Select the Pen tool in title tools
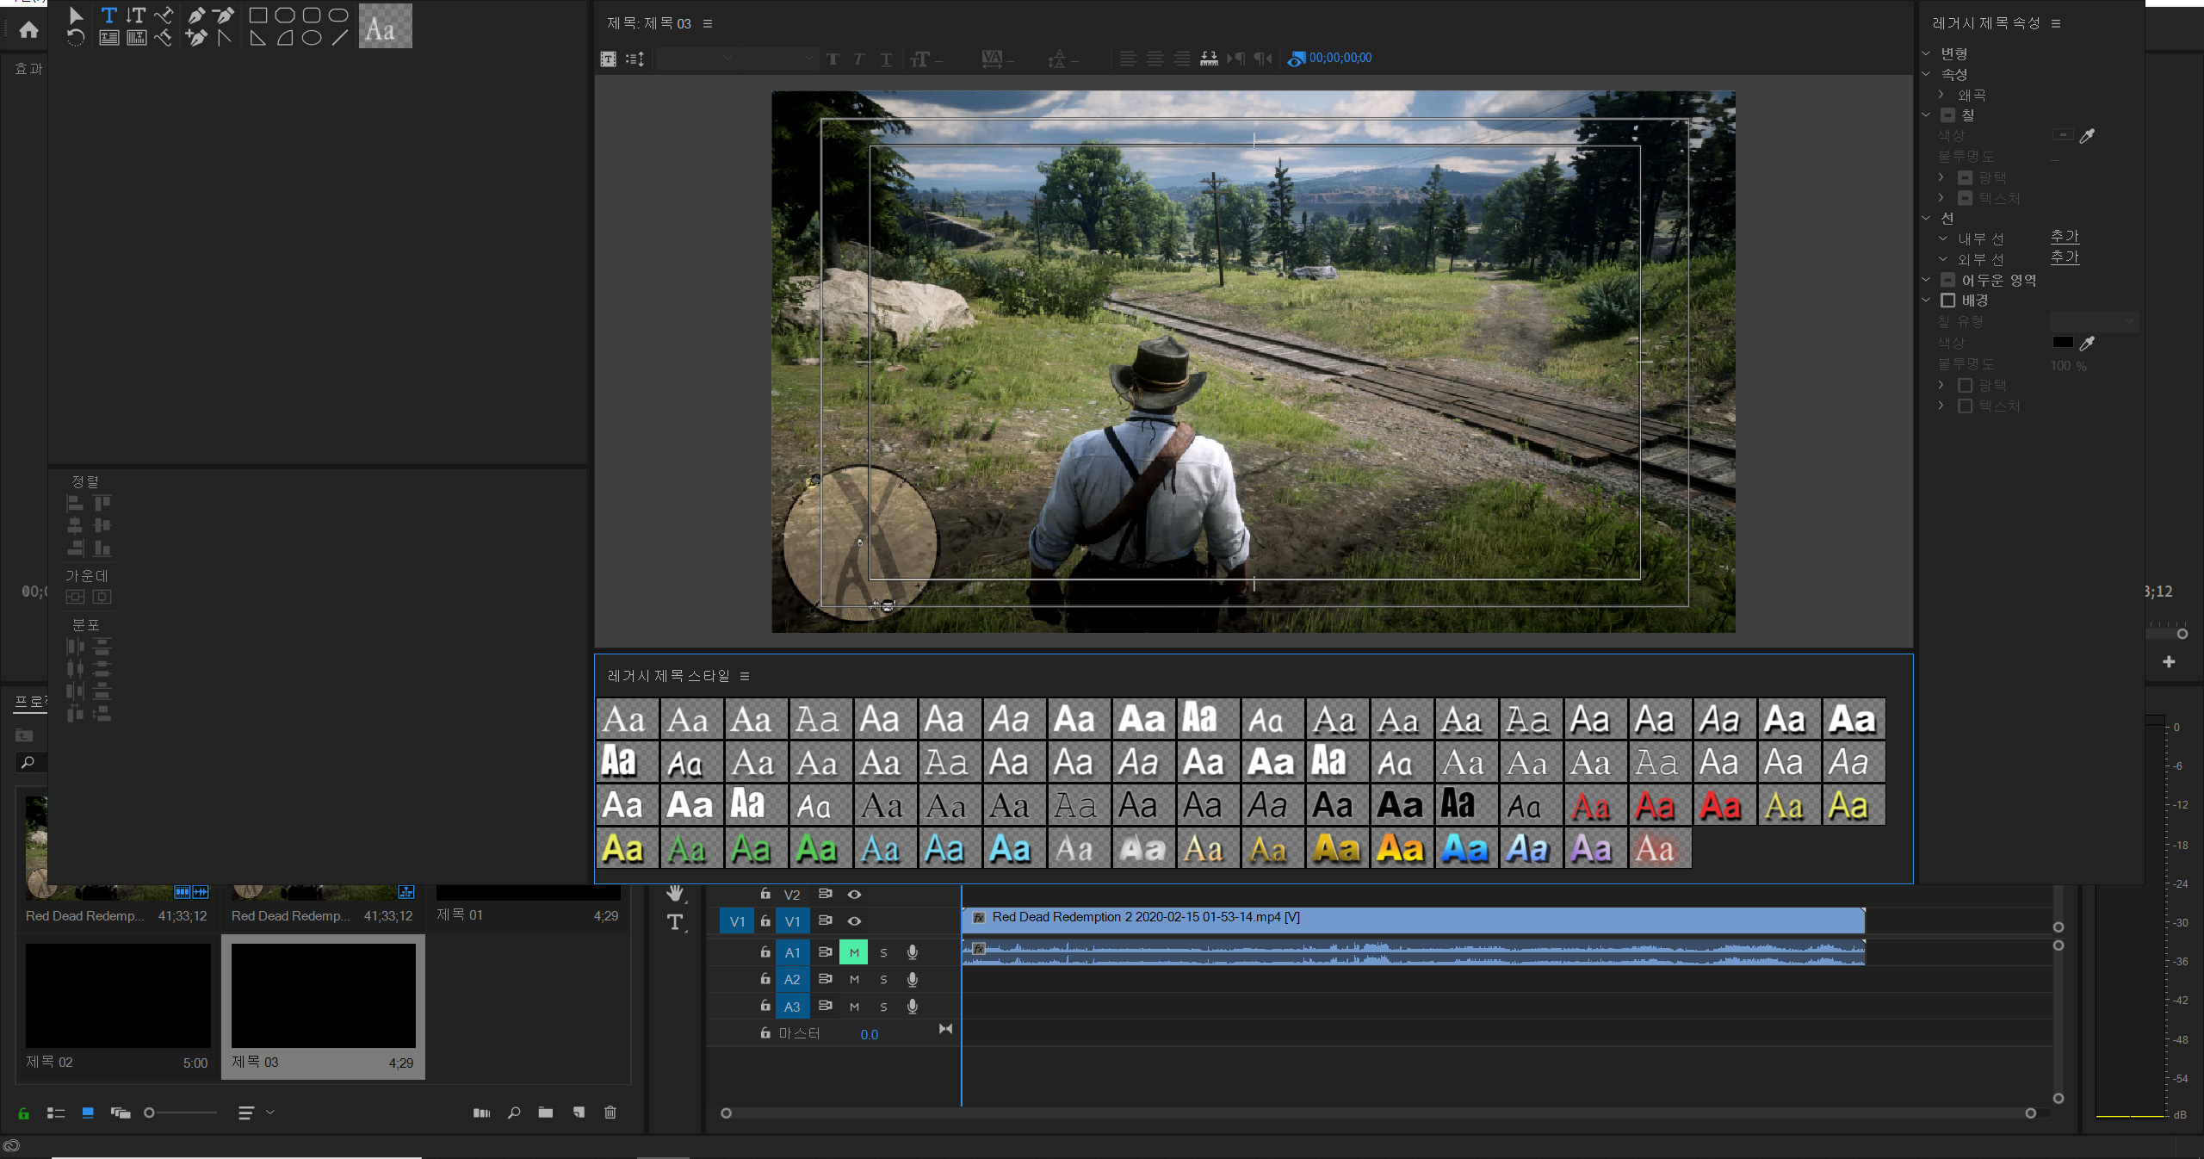Screen dimensions: 2204x1159 pyautogui.click(x=196, y=15)
